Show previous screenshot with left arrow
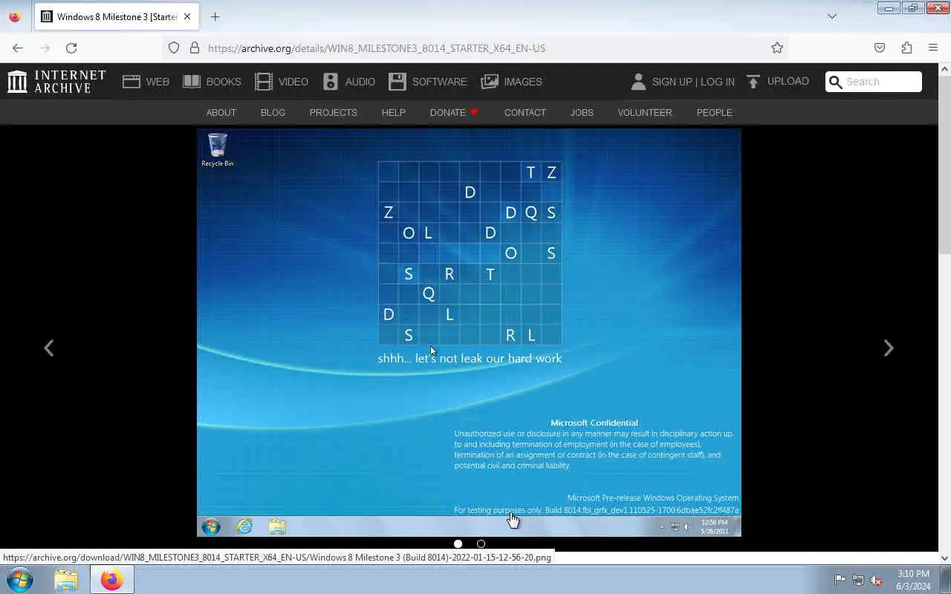 pyautogui.click(x=49, y=348)
